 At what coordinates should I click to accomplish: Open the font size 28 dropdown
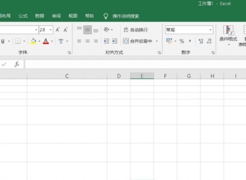coord(50,30)
